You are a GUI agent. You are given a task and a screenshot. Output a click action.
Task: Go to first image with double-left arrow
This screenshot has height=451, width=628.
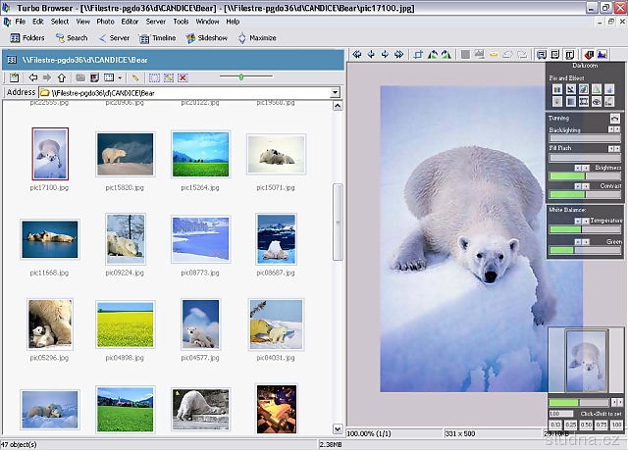[357, 54]
